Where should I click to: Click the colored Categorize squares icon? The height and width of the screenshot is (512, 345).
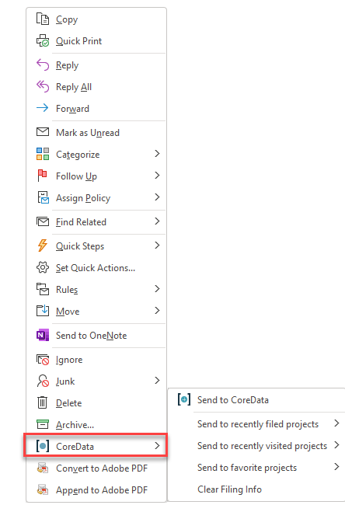[43, 154]
